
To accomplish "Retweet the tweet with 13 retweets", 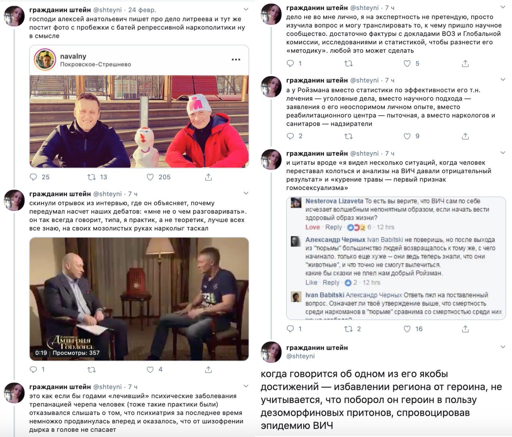I will coord(92,177).
